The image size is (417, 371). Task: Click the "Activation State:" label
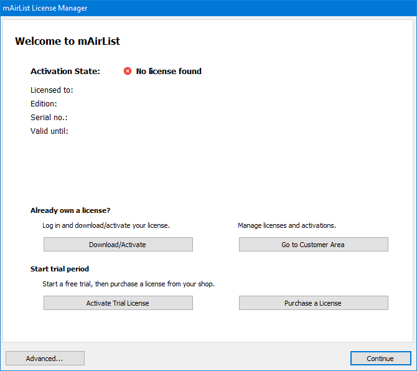[65, 71]
